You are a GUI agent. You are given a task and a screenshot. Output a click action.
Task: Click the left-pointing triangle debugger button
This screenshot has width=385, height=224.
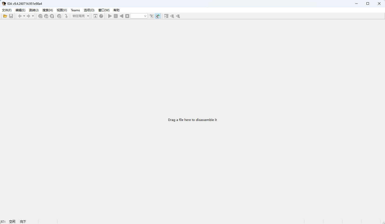pyautogui.click(x=121, y=16)
